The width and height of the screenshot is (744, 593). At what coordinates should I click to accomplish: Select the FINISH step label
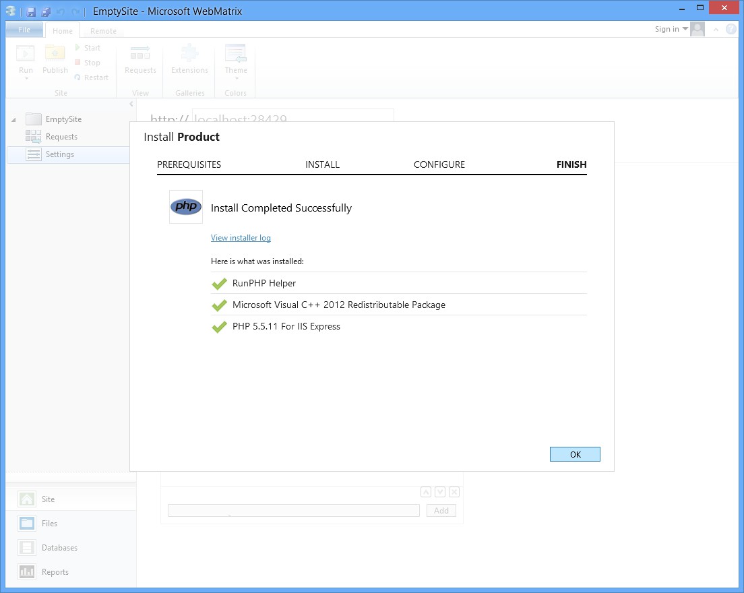pos(571,164)
